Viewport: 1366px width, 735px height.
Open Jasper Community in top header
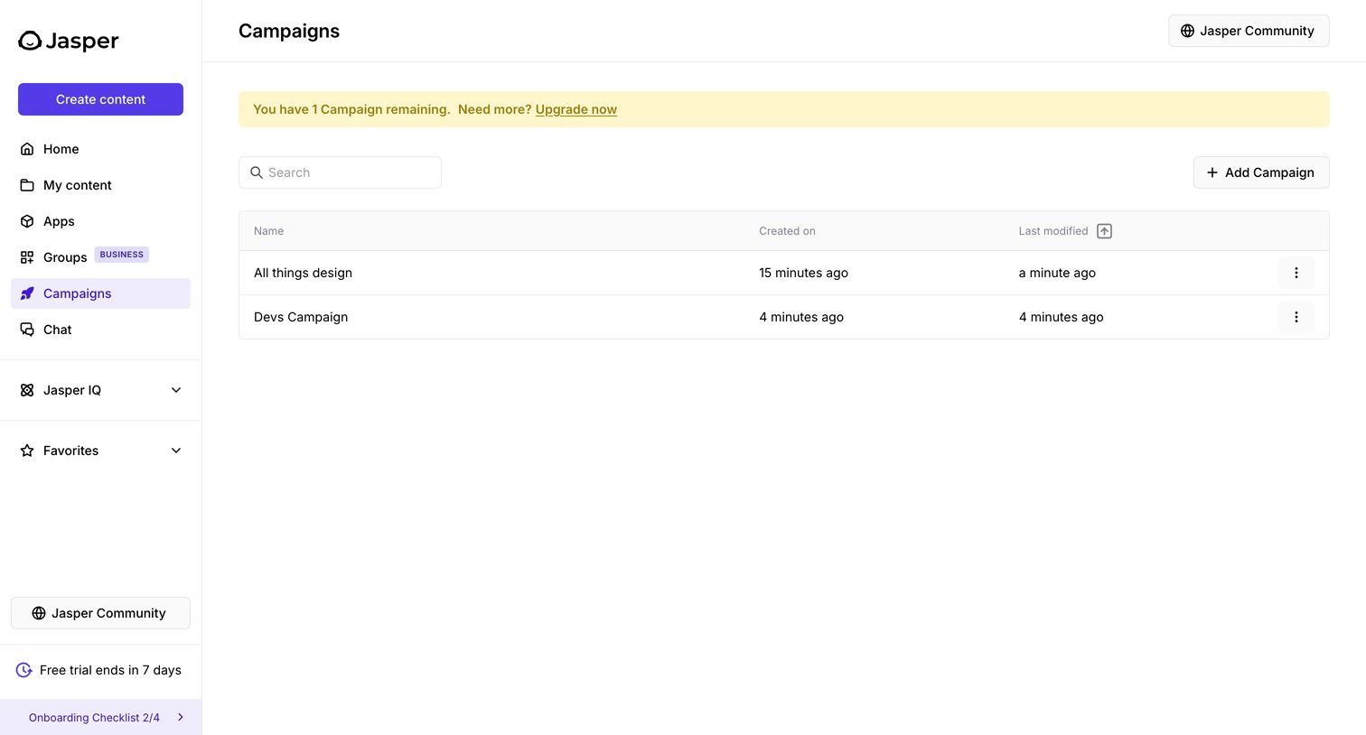pyautogui.click(x=1249, y=31)
